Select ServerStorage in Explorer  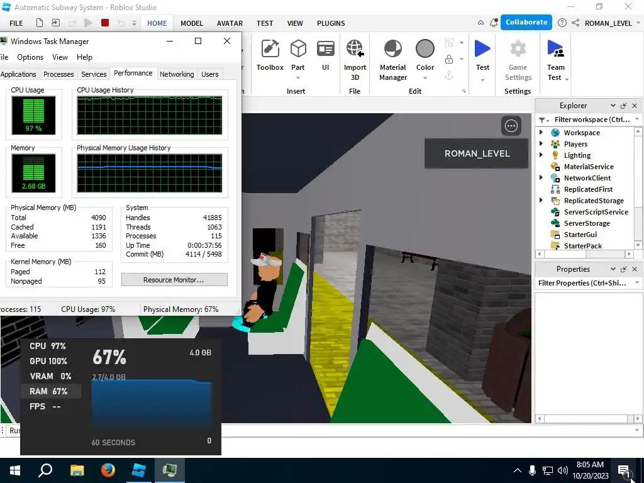587,223
